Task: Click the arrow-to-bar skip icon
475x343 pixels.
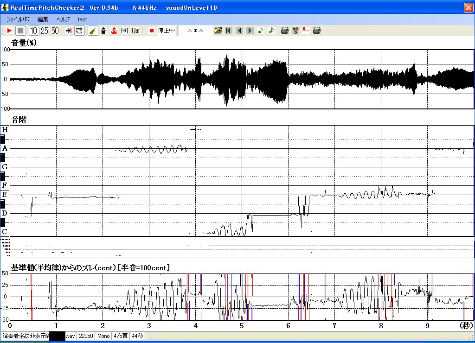Action: click(69, 31)
